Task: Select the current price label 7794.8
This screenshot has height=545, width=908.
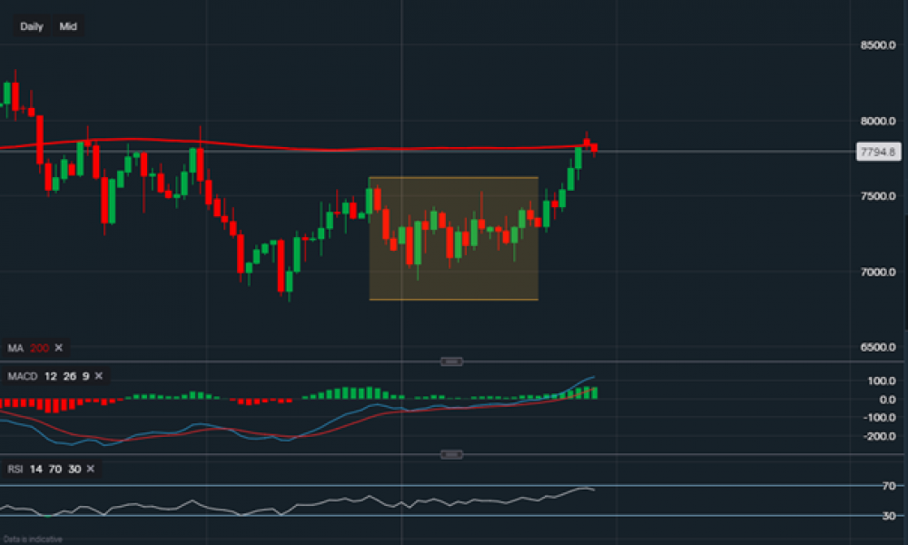Action: [x=877, y=151]
